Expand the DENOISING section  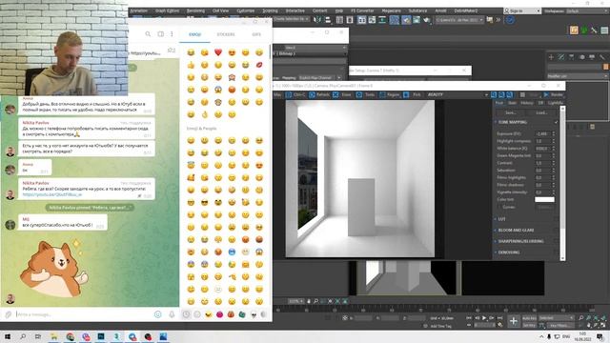508,252
